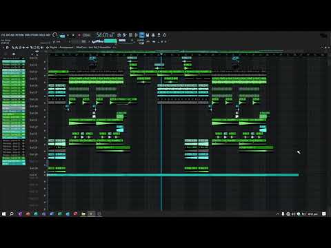331x248 pixels.
Task: Open the playlist options menu arrow
Action: (x=4, y=48)
